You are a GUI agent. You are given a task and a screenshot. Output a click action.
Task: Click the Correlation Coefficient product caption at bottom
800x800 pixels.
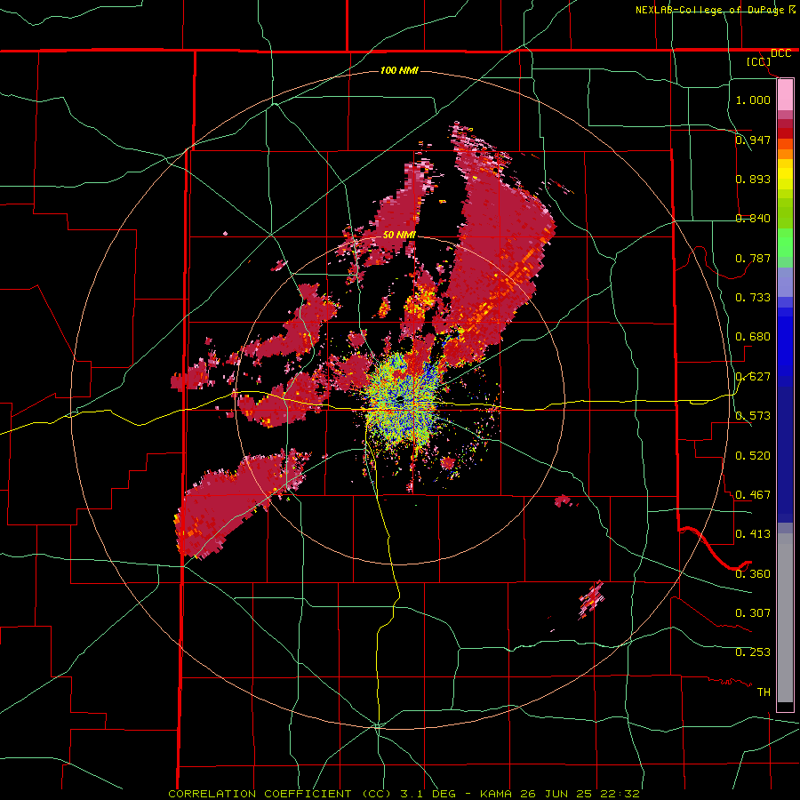point(404,794)
